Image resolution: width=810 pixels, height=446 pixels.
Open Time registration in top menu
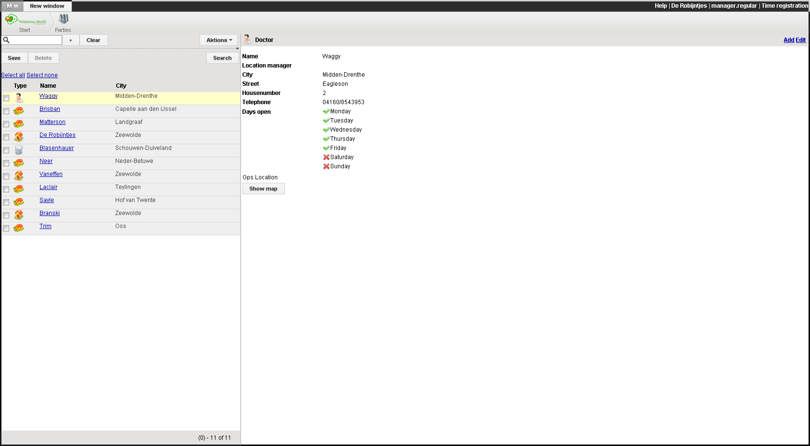pyautogui.click(x=784, y=6)
